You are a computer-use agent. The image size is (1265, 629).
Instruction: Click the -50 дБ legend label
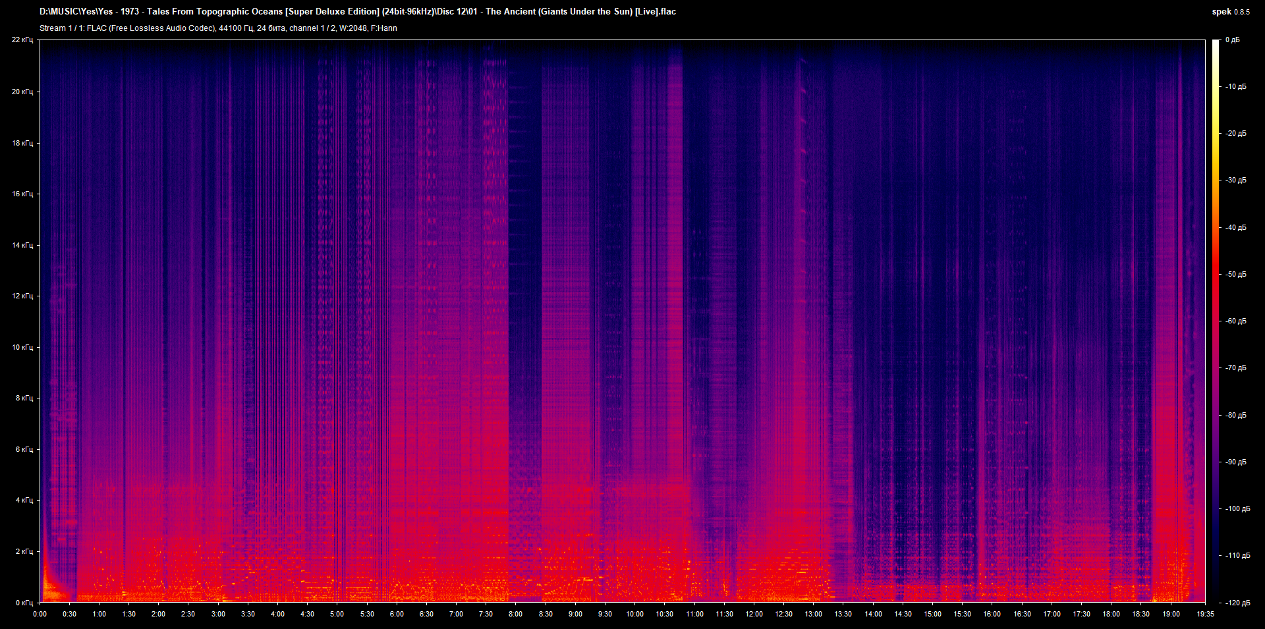click(1235, 274)
